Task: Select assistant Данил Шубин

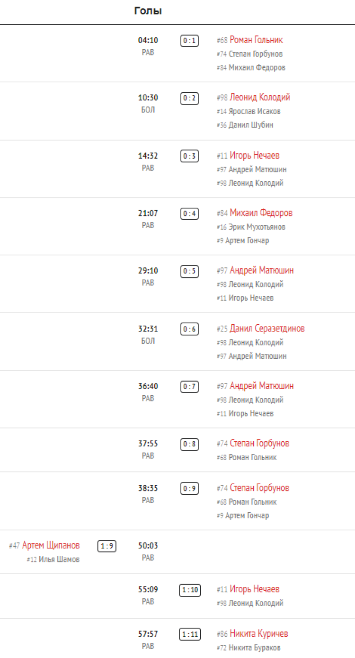Action: tap(251, 125)
